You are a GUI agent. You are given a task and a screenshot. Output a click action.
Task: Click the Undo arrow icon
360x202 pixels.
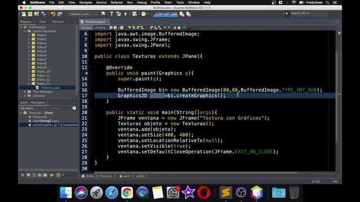pos(53,14)
